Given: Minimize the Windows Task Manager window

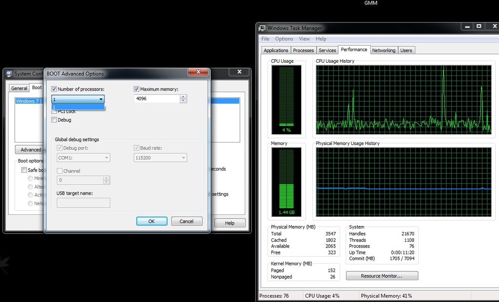Looking at the screenshot, I should 467,27.
